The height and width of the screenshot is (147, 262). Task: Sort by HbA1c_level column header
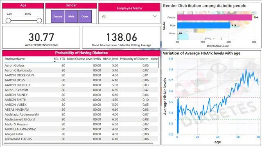pyautogui.click(x=110, y=59)
